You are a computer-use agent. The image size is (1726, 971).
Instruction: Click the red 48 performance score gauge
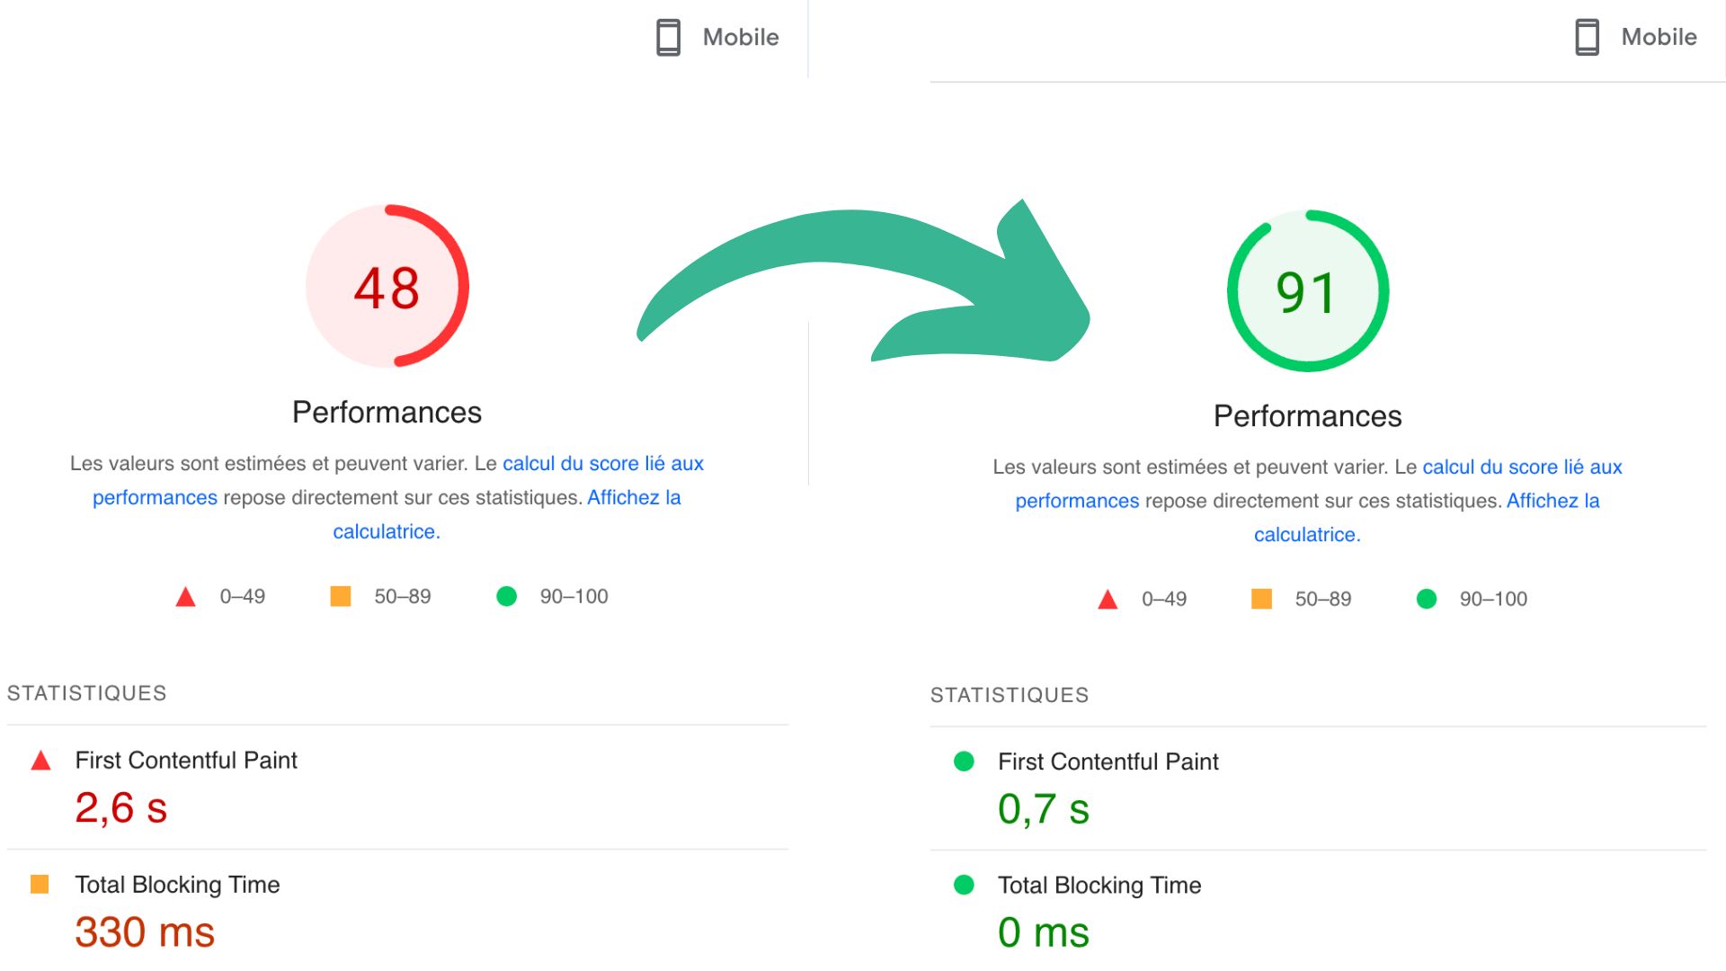[387, 286]
